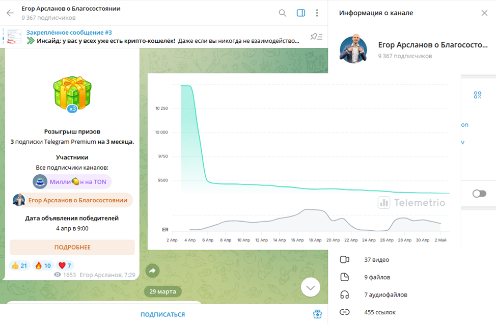Click the headphones audio icon

[344, 294]
